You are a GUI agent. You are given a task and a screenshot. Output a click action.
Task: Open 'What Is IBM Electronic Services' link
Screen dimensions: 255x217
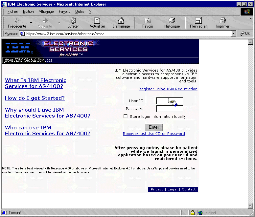click(x=35, y=83)
